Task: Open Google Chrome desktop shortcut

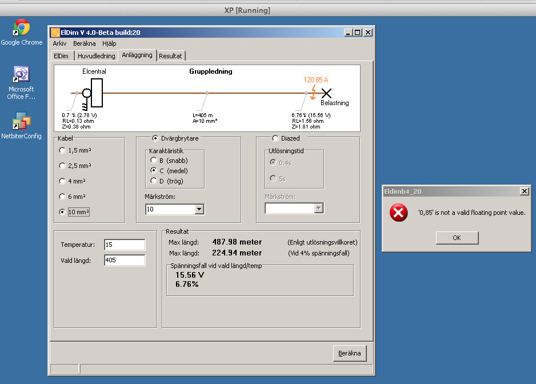Action: tap(22, 27)
